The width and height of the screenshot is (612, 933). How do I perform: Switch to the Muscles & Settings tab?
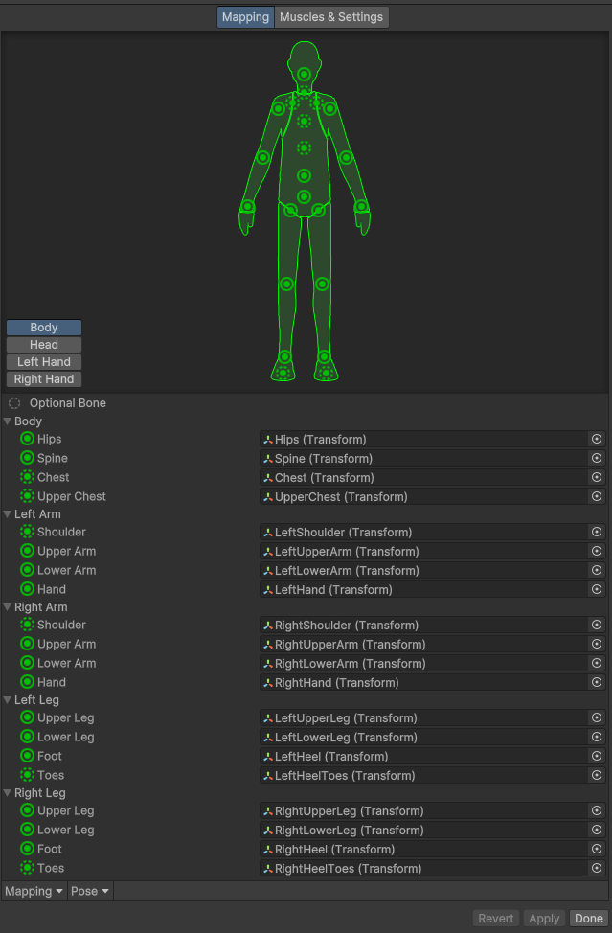tap(331, 17)
